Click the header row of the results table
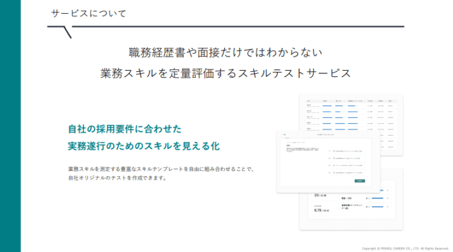This screenshot has width=453, height=252. pos(350,101)
